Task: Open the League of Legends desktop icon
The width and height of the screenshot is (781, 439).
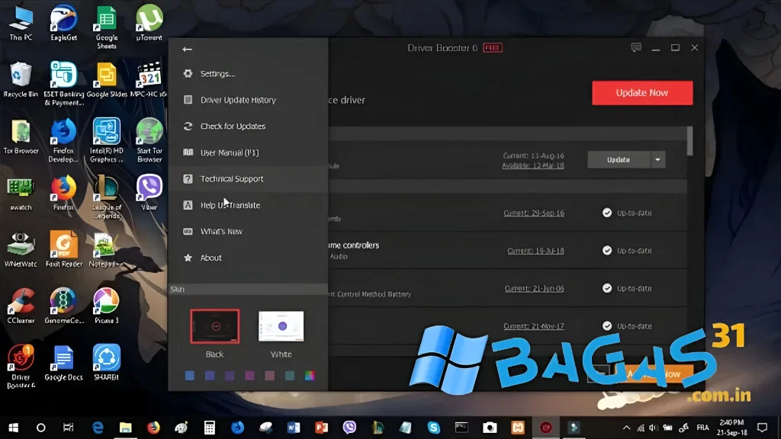Action: (107, 197)
